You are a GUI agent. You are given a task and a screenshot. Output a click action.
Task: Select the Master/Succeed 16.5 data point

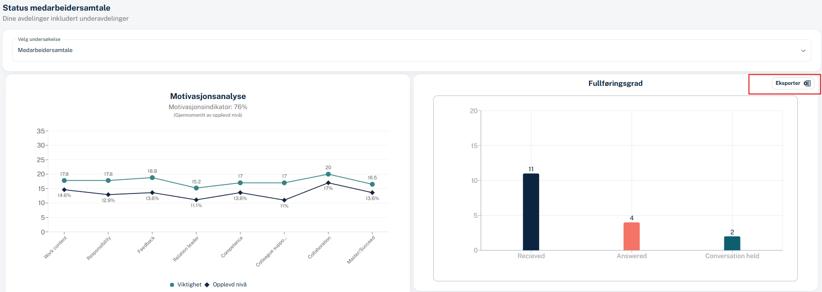click(x=372, y=184)
